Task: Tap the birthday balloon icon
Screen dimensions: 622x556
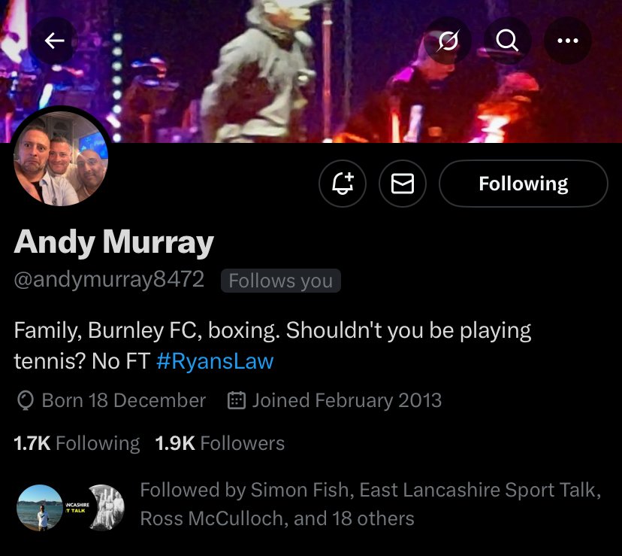Action: (26, 400)
